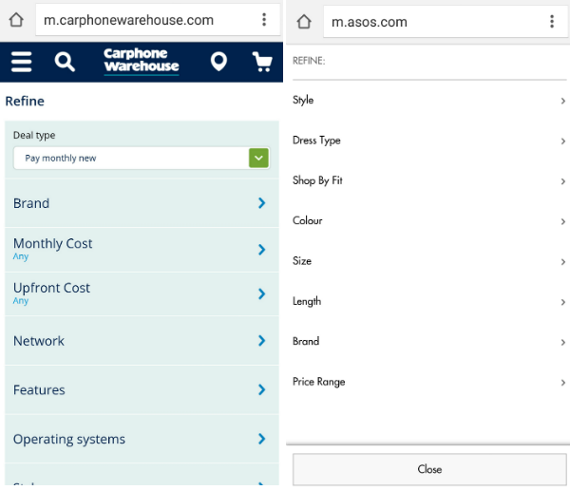This screenshot has width=570, height=490.
Task: Open browser options menu for asos tab
Action: (552, 22)
